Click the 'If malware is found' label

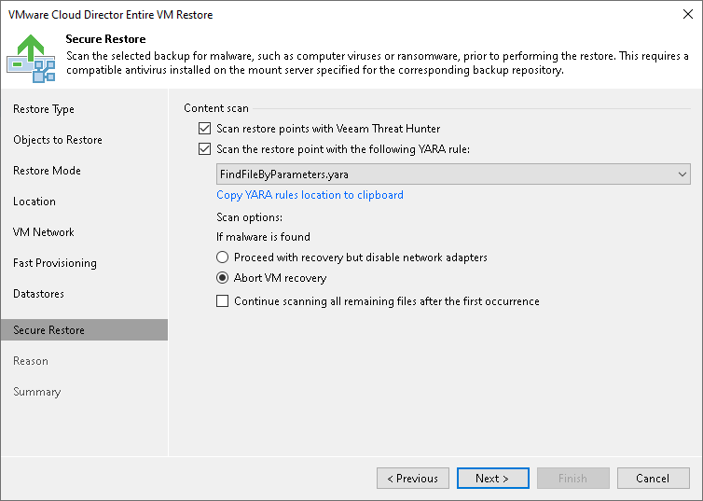pos(263,237)
